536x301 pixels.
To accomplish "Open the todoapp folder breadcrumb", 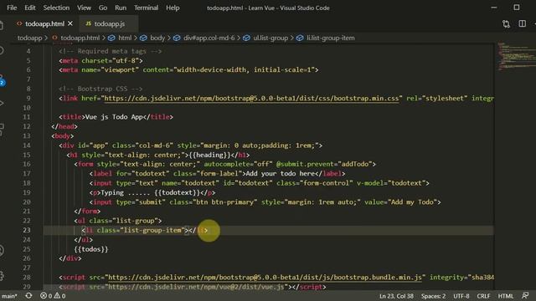I will (30, 38).
